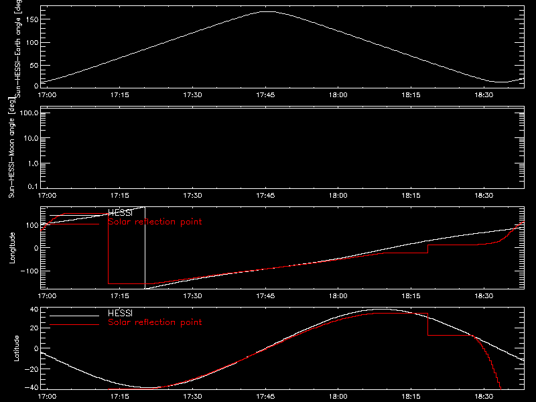Click 18:30 time label under Earth angle plot
Screen dimensions: 536x402
(484, 95)
